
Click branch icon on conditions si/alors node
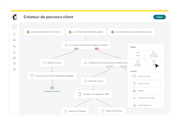(66, 45)
